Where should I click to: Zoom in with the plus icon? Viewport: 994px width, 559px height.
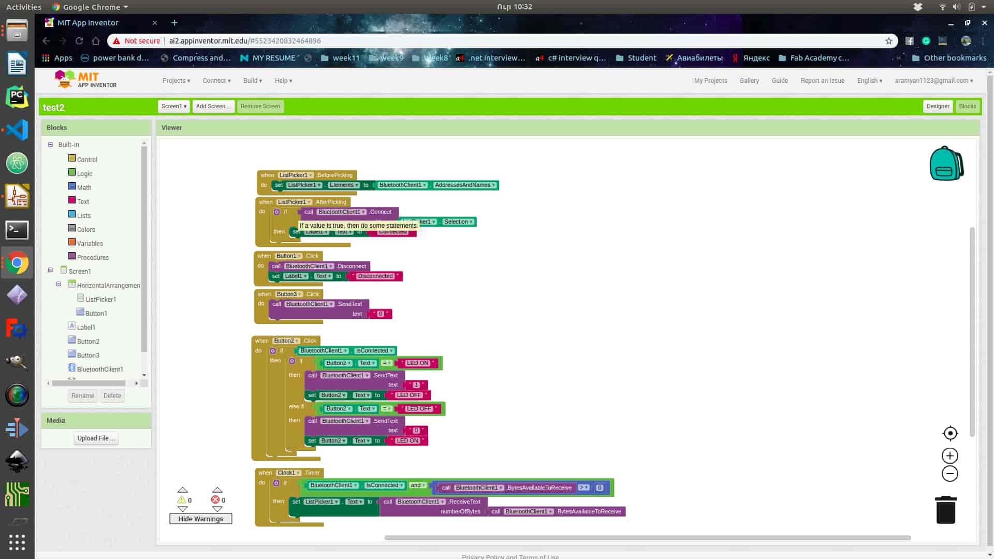[x=949, y=456]
